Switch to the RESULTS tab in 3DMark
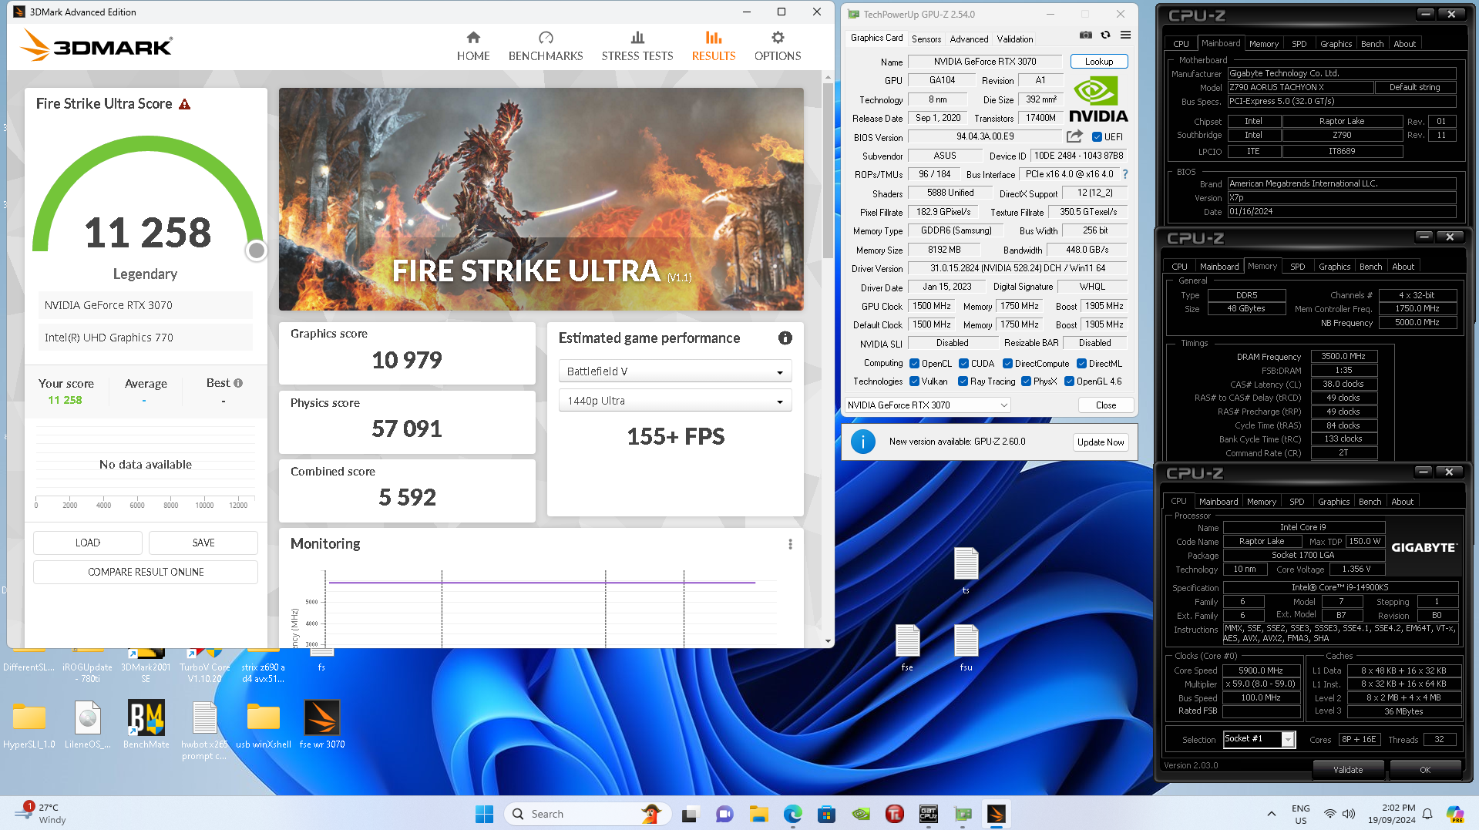 pyautogui.click(x=714, y=46)
